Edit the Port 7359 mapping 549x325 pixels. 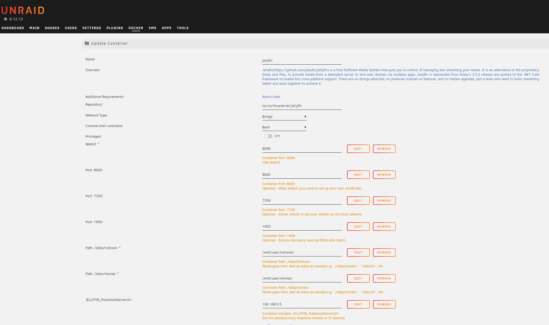pos(358,201)
